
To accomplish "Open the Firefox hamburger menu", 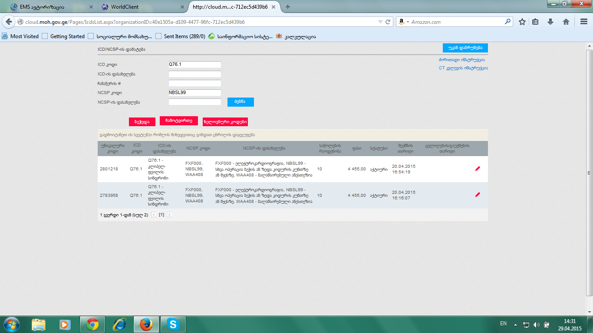I will click(x=584, y=22).
